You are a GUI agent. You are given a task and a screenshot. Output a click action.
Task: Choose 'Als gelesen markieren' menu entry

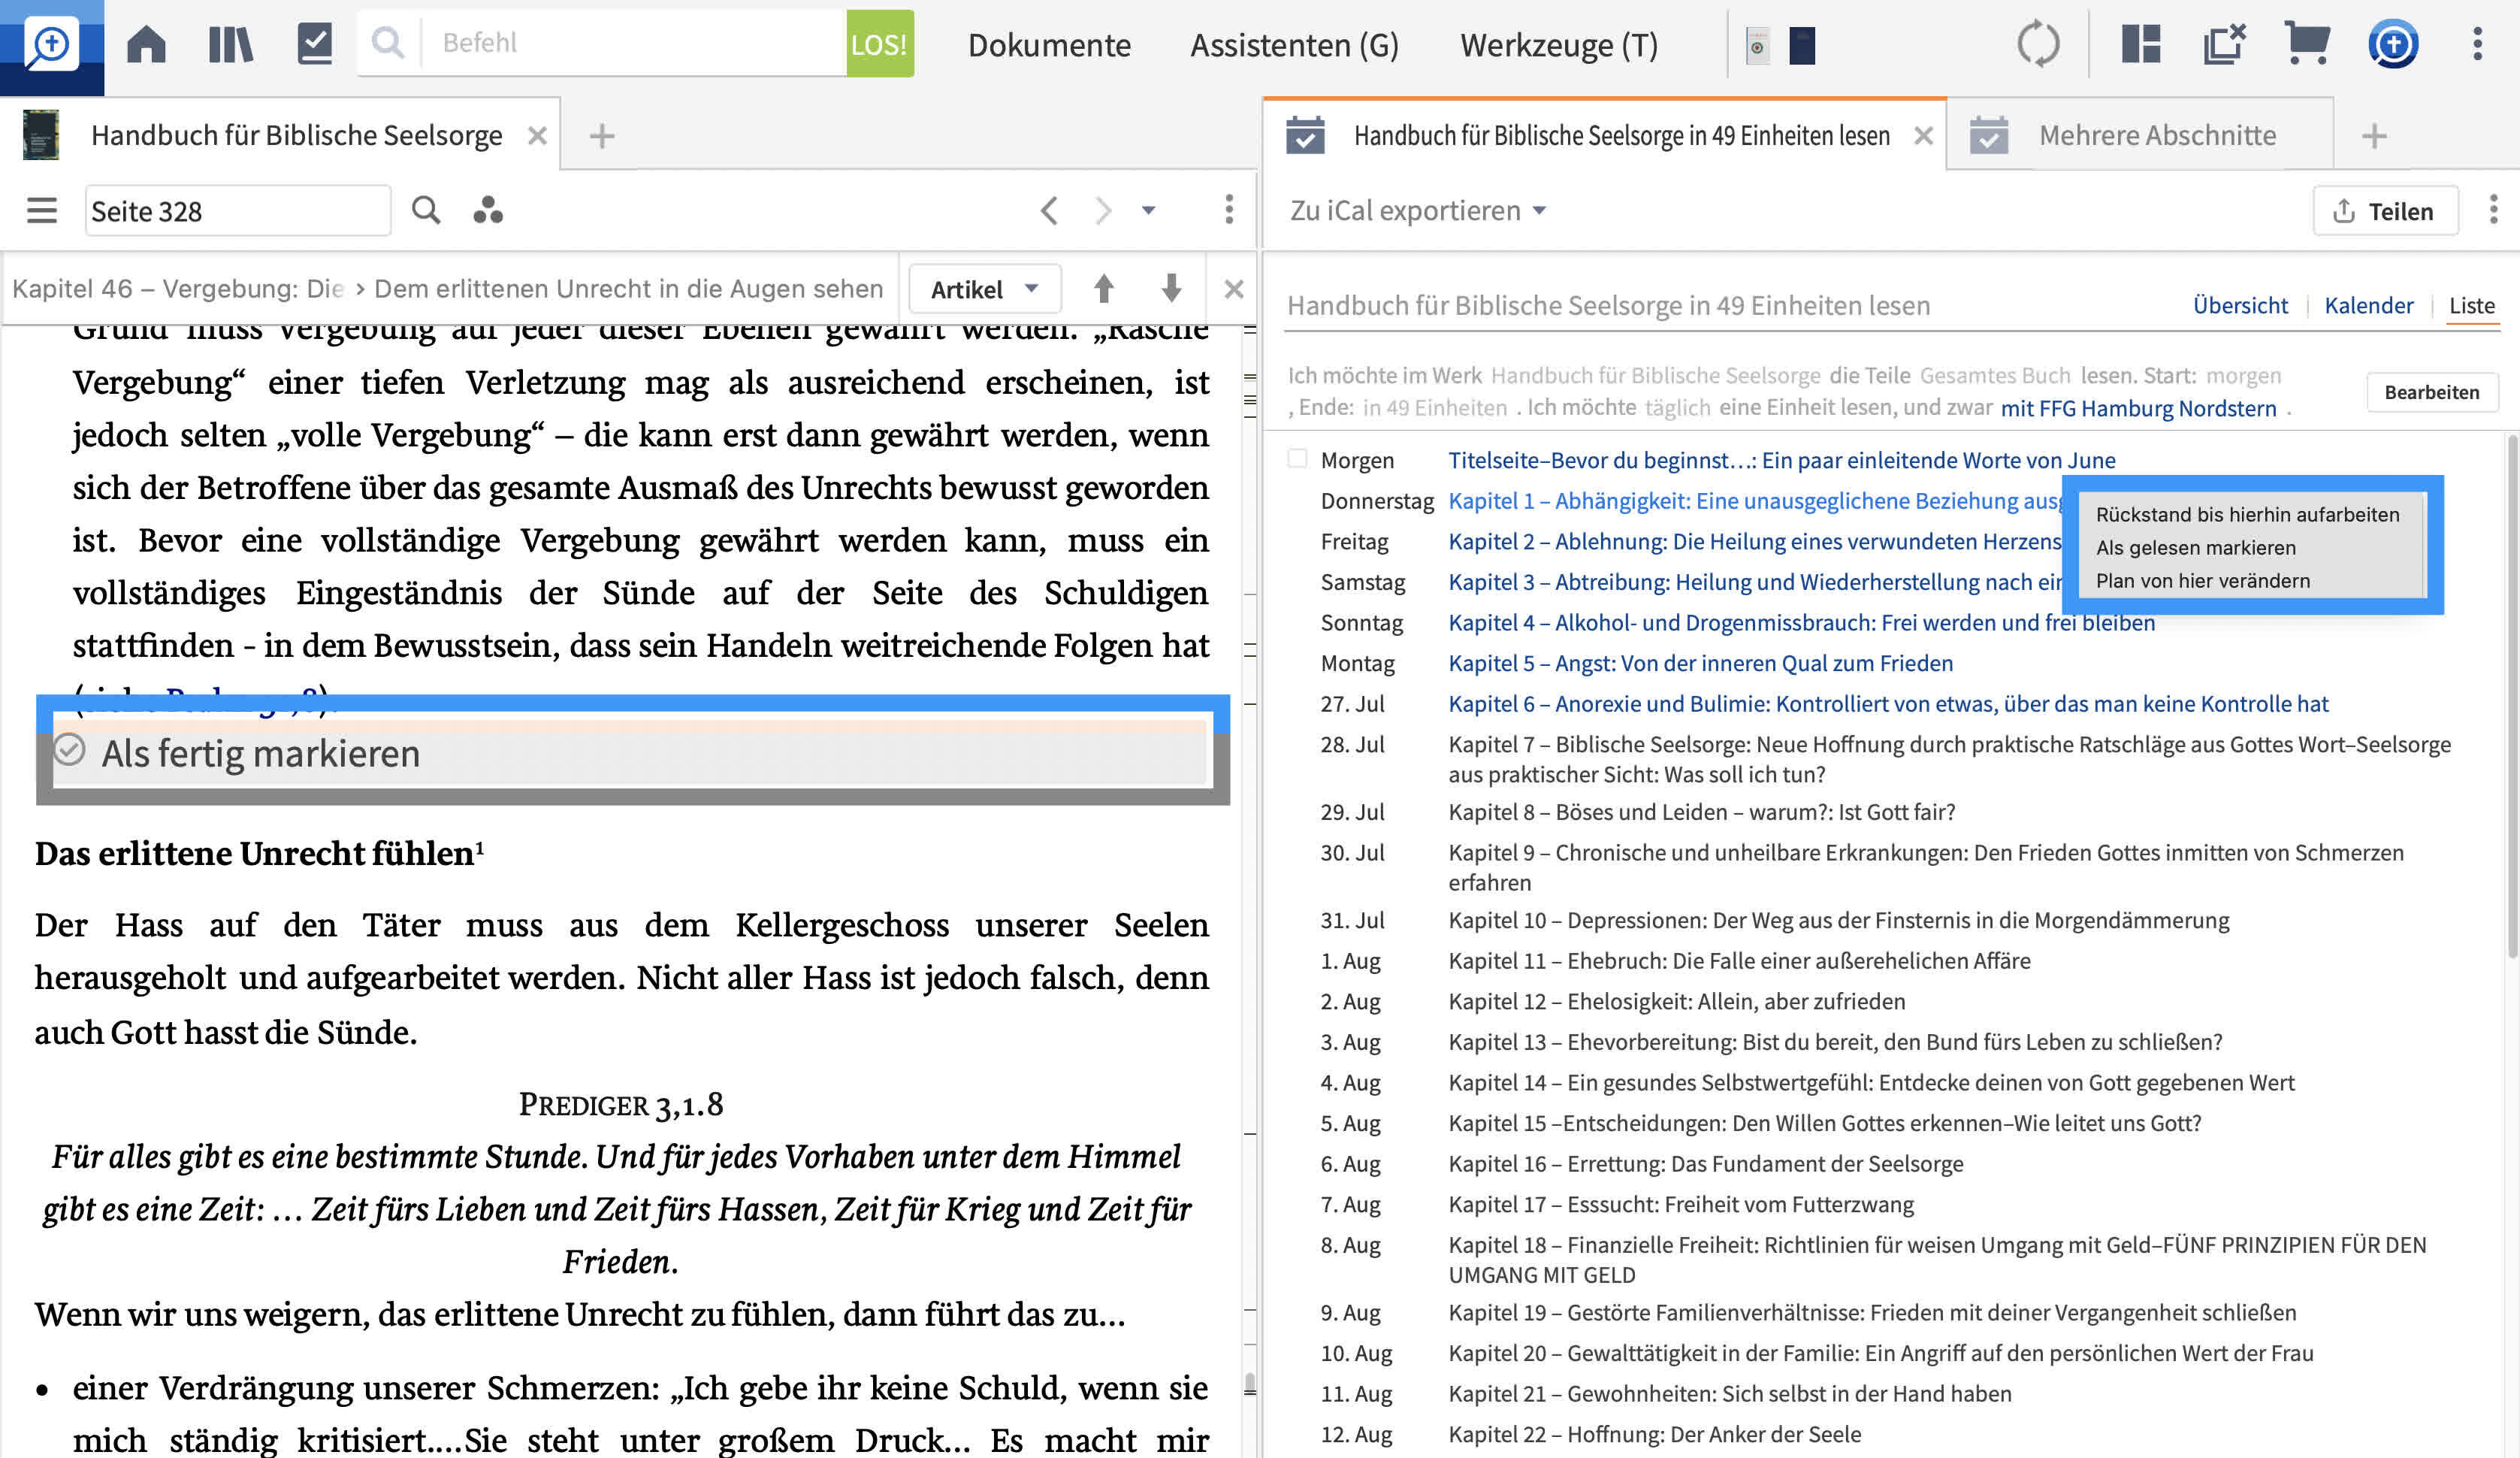[x=2195, y=547]
